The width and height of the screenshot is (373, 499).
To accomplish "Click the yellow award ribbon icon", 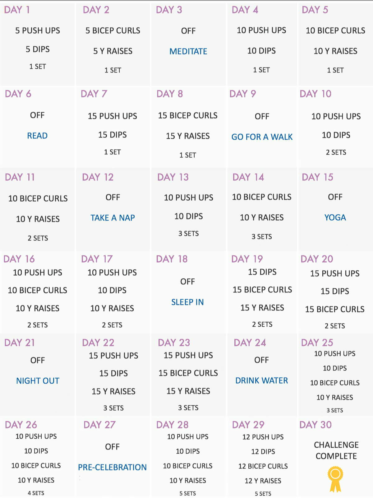I will pyautogui.click(x=335, y=479).
